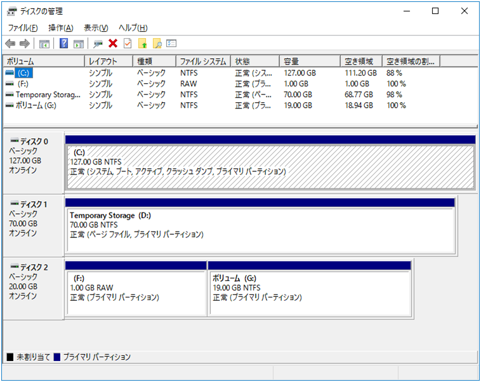
Task: Open properties via the red checkmark page icon
Action: point(128,44)
